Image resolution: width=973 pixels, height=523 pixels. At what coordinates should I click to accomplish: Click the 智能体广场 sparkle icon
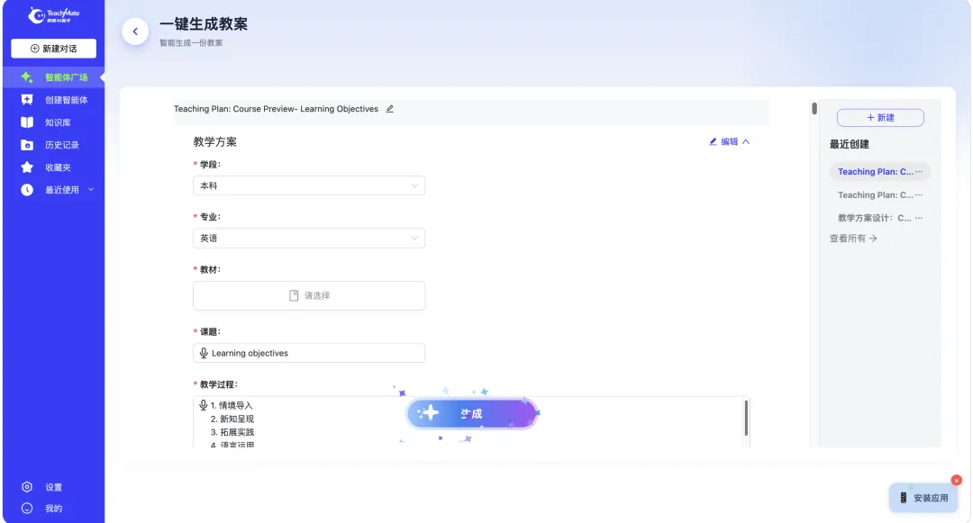[27, 77]
